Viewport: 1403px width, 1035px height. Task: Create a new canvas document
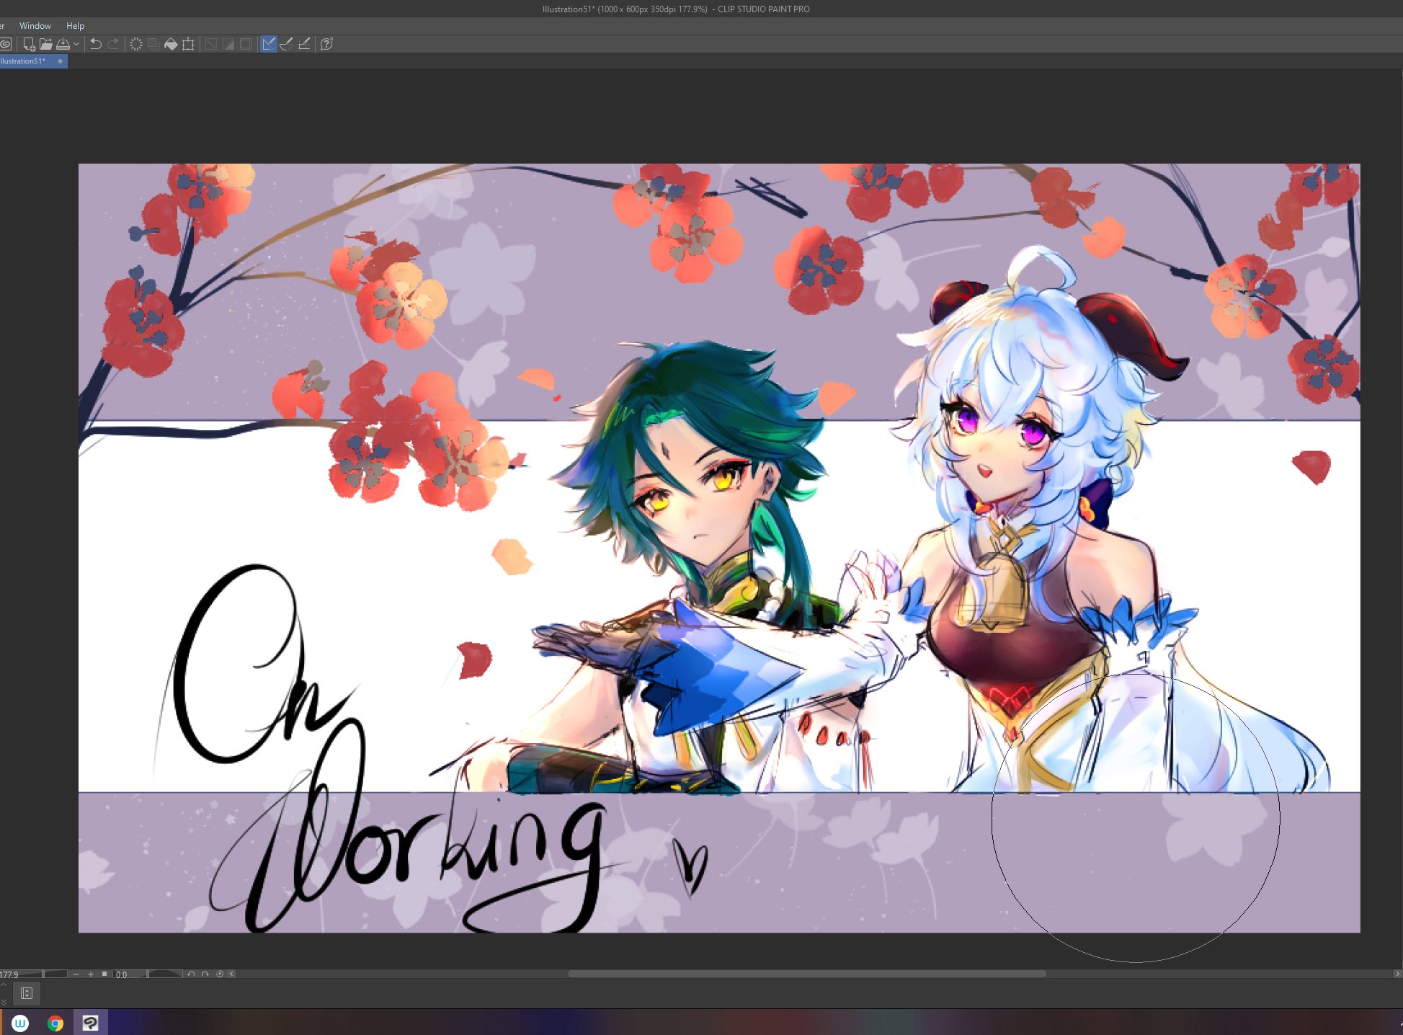(x=29, y=44)
